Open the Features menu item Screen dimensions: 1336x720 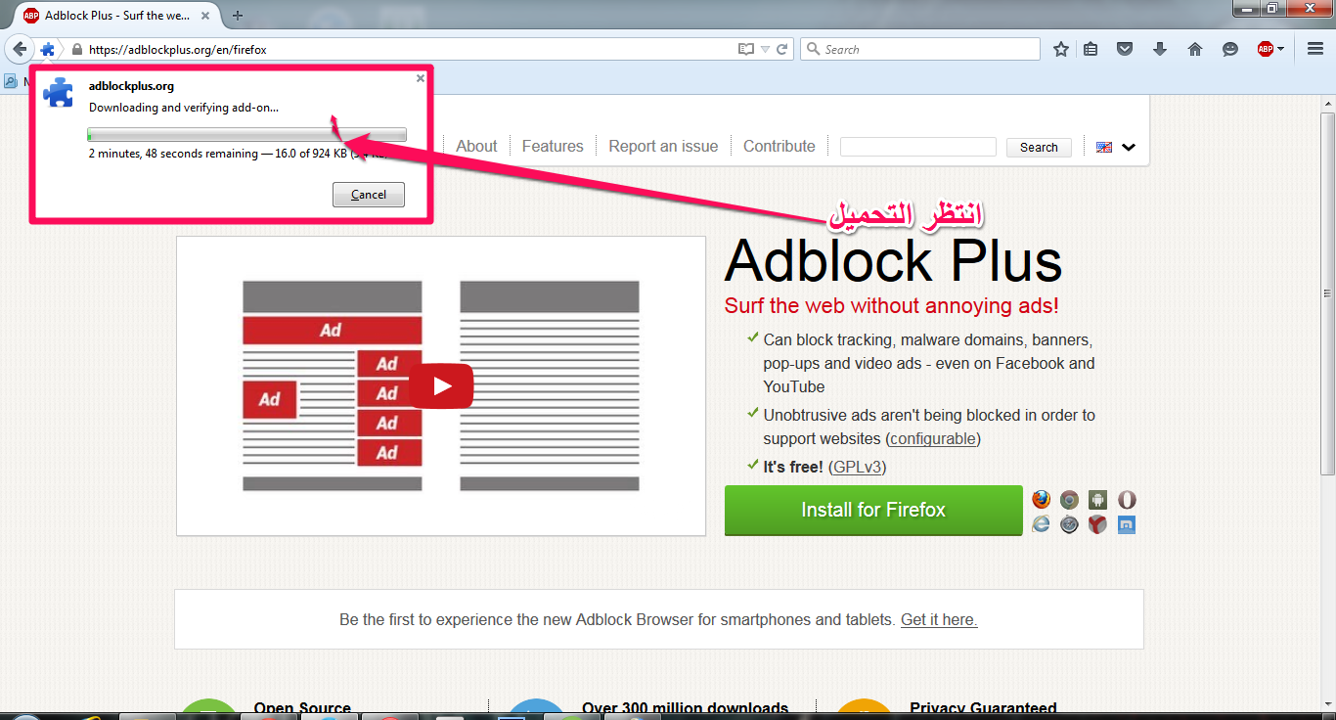click(x=553, y=147)
